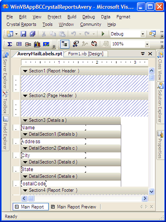The image size is (166, 222).
Task: Open the Class View side panel
Action: [x=160, y=66]
